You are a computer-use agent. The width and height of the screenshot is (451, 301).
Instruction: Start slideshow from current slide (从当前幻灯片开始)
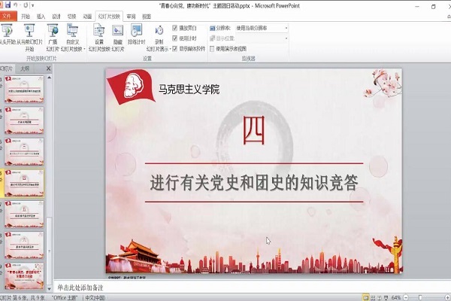pyautogui.click(x=29, y=38)
